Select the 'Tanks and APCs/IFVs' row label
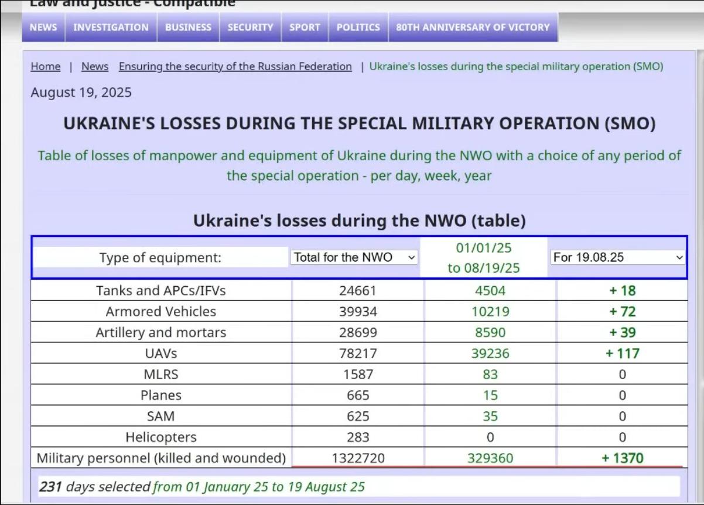The width and height of the screenshot is (704, 505). (161, 290)
